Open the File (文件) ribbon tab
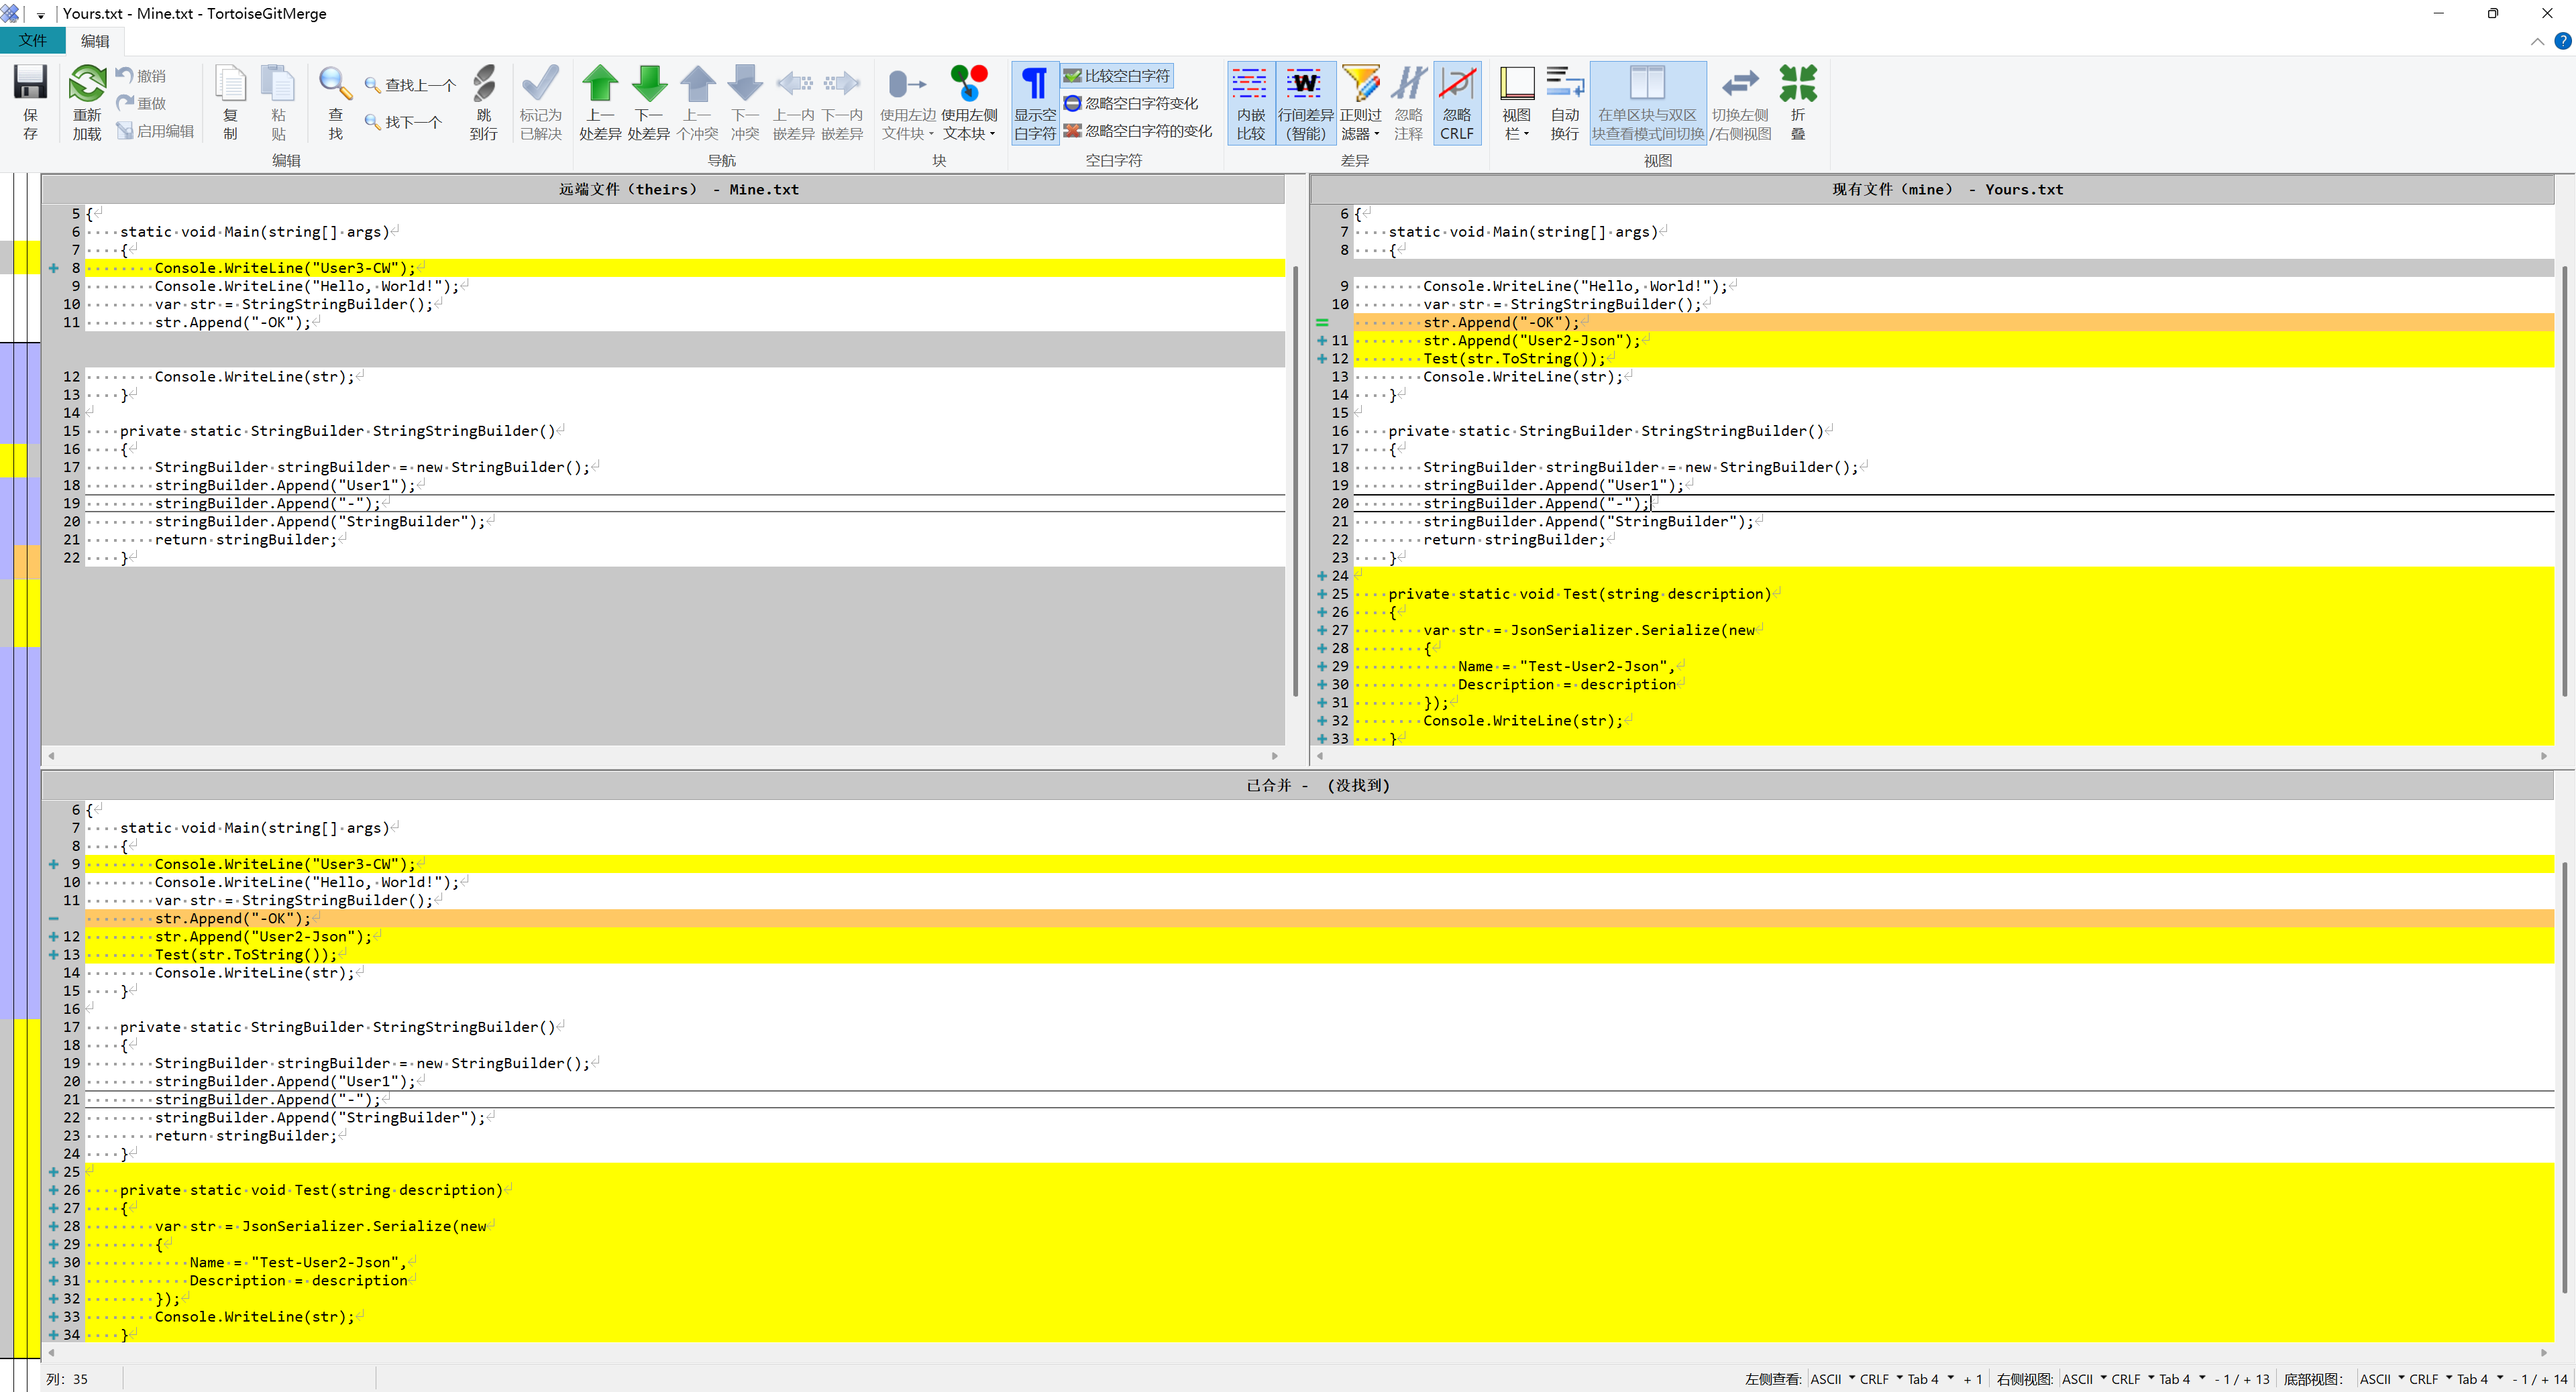Viewport: 2576px width, 1392px height. coord(32,41)
